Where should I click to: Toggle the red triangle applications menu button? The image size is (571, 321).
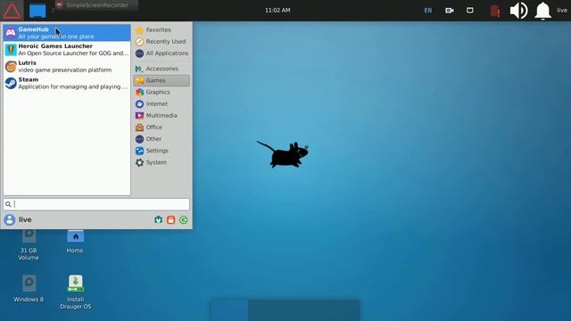[x=12, y=10]
